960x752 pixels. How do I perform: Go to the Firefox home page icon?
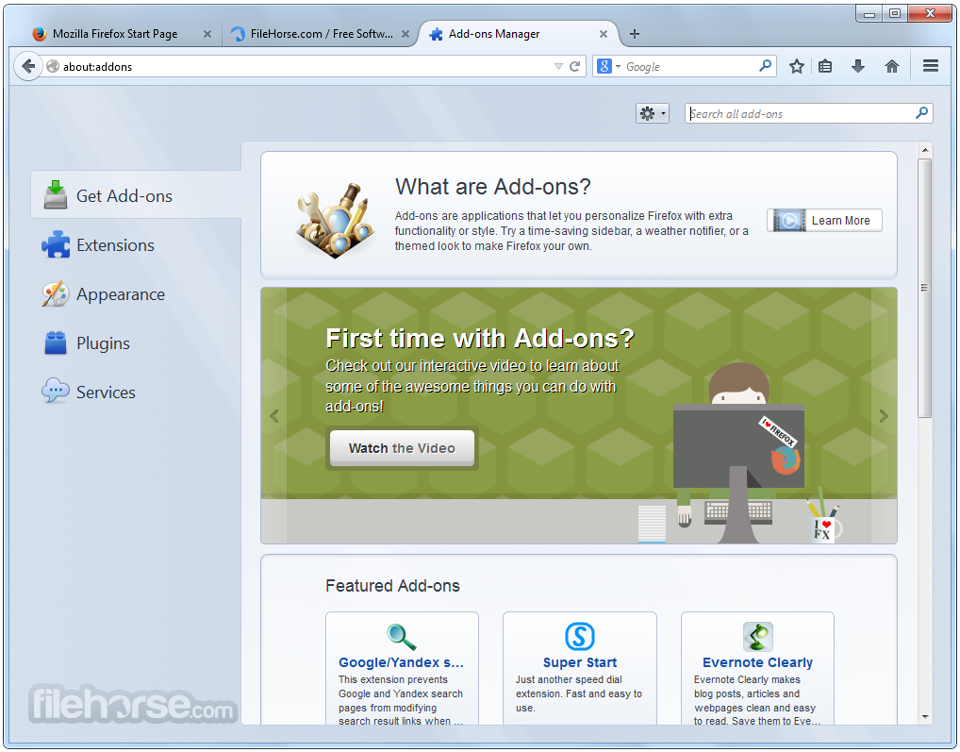[x=891, y=66]
